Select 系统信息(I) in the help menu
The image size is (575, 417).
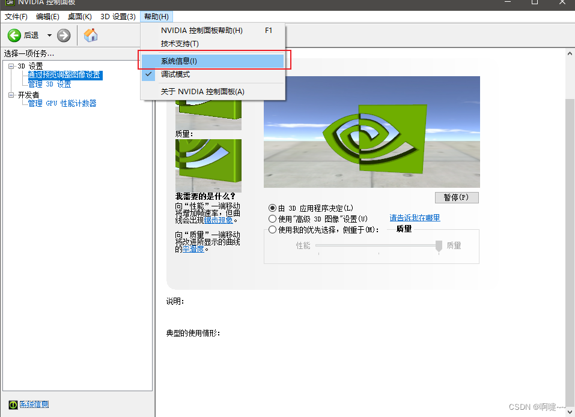pyautogui.click(x=213, y=61)
